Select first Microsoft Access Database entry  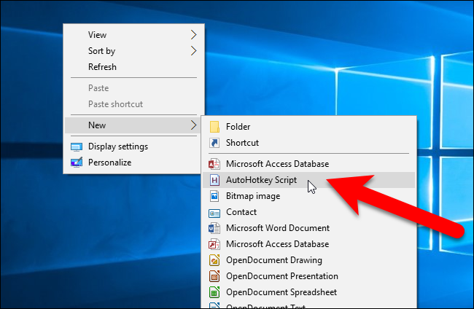(x=277, y=164)
